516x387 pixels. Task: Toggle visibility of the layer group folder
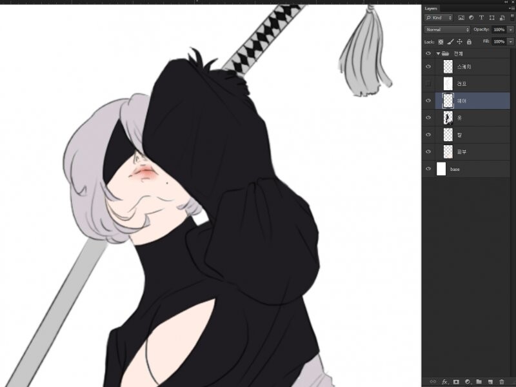pos(428,54)
